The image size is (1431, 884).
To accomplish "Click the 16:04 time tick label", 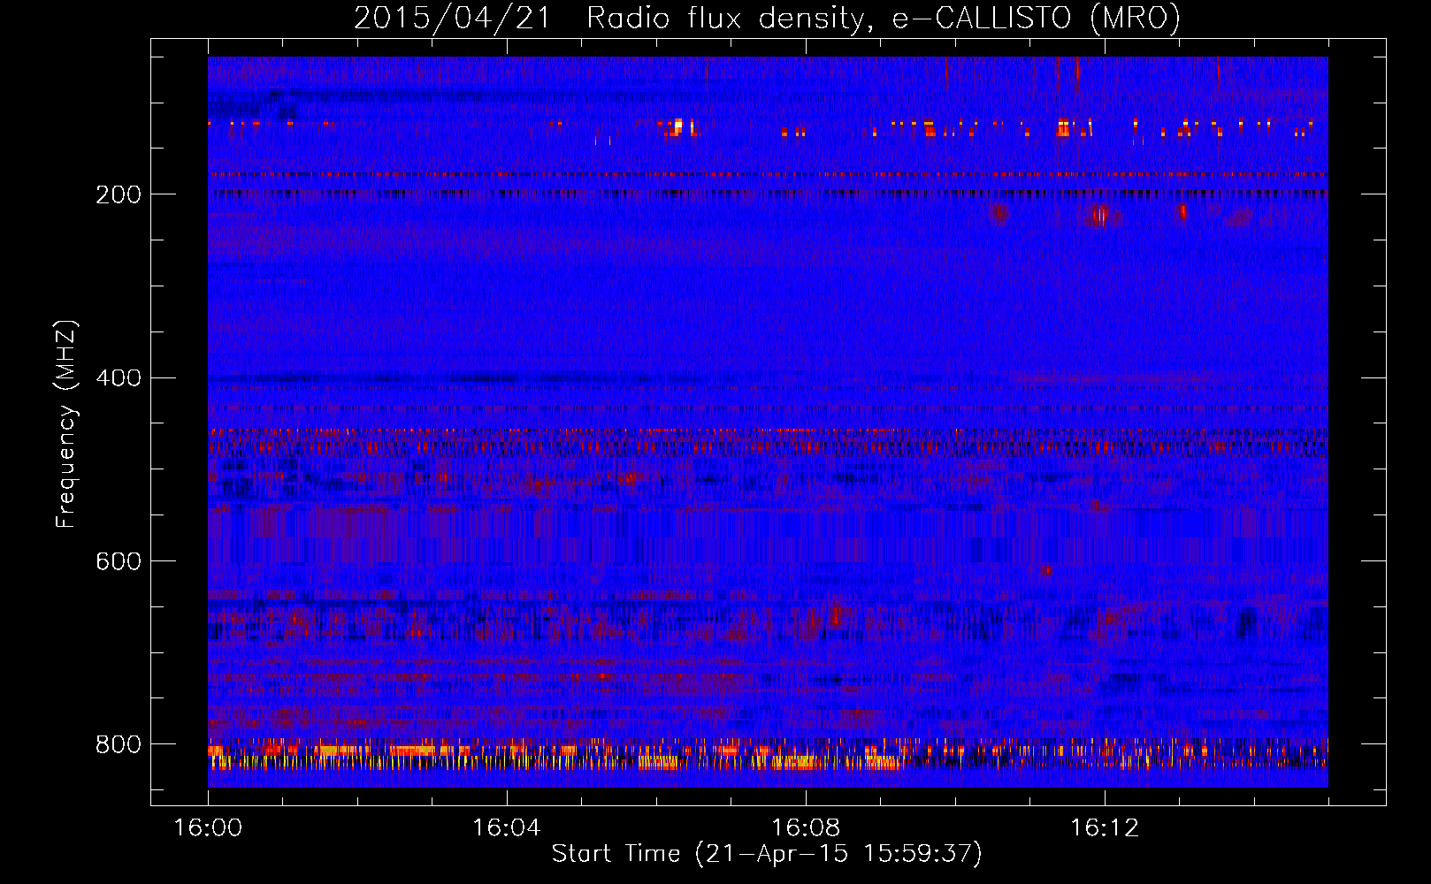I will (x=507, y=828).
